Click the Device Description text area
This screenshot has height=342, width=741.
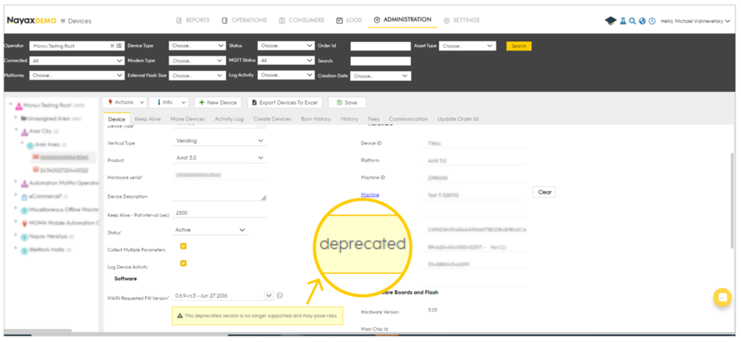click(219, 196)
